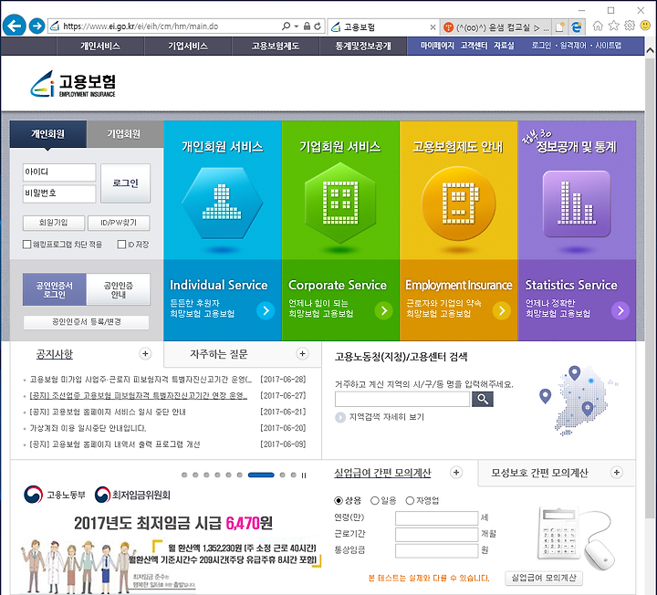
Task: Click the 비밀번호 input field
Action: (x=59, y=193)
